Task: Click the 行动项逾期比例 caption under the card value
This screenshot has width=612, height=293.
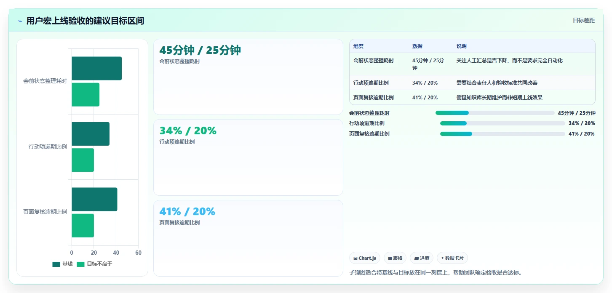Action: pyautogui.click(x=177, y=142)
